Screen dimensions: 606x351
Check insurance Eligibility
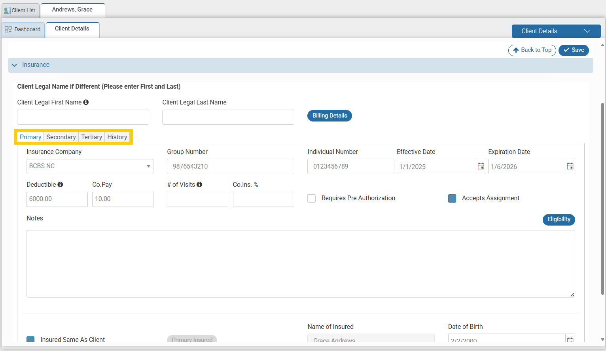coord(559,220)
